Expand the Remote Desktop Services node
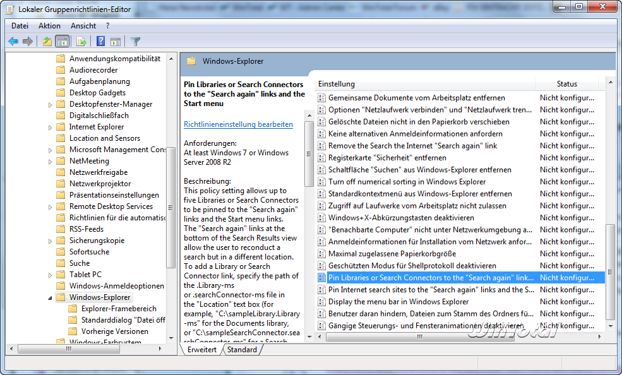Image resolution: width=622 pixels, height=375 pixels. click(51, 206)
